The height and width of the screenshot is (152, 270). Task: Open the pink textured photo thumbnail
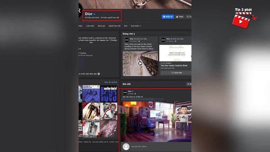point(109,129)
